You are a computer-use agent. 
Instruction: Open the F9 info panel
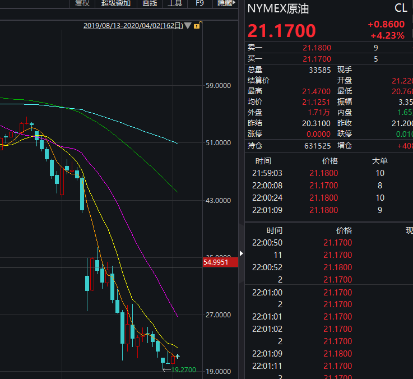[x=200, y=3]
